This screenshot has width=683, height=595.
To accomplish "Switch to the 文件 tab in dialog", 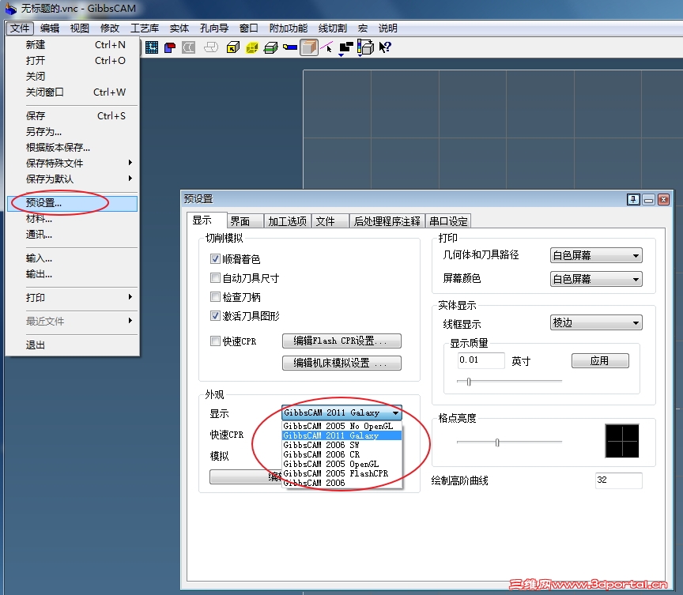I will click(330, 221).
